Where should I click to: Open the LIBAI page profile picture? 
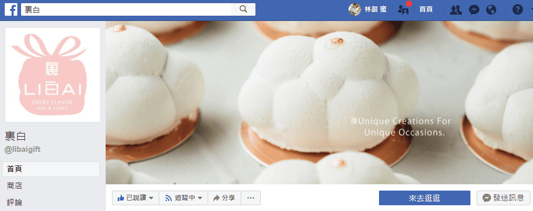click(x=53, y=74)
